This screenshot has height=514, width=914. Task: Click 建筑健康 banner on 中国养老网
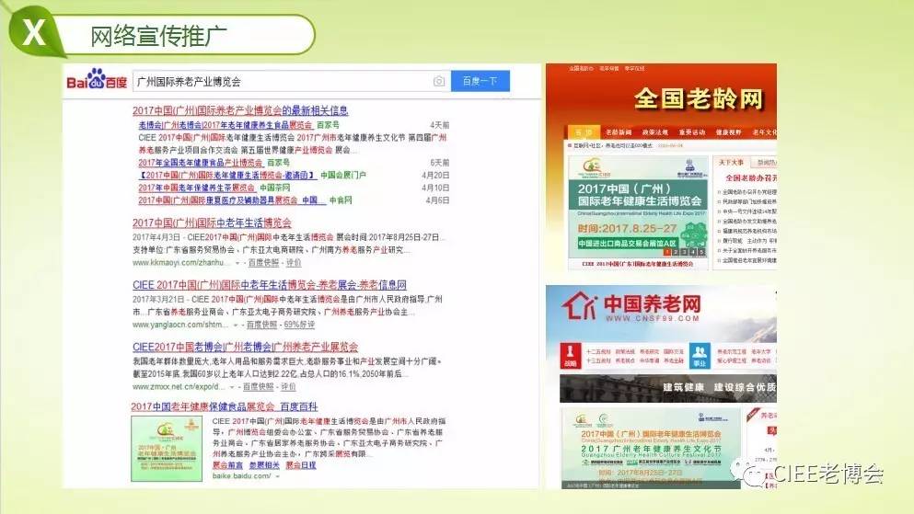tap(668, 388)
